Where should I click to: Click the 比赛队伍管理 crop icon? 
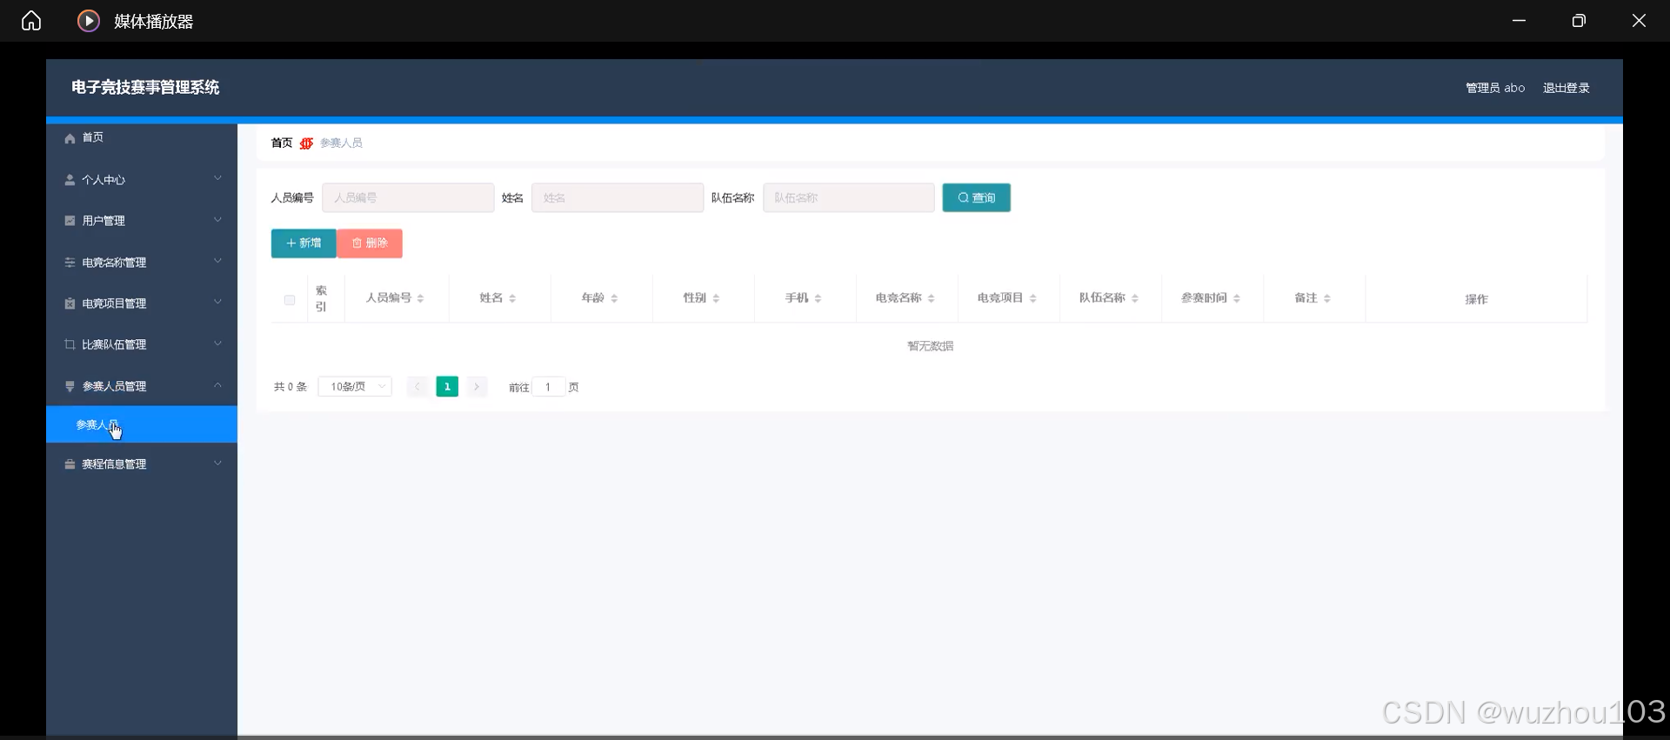pyautogui.click(x=70, y=344)
